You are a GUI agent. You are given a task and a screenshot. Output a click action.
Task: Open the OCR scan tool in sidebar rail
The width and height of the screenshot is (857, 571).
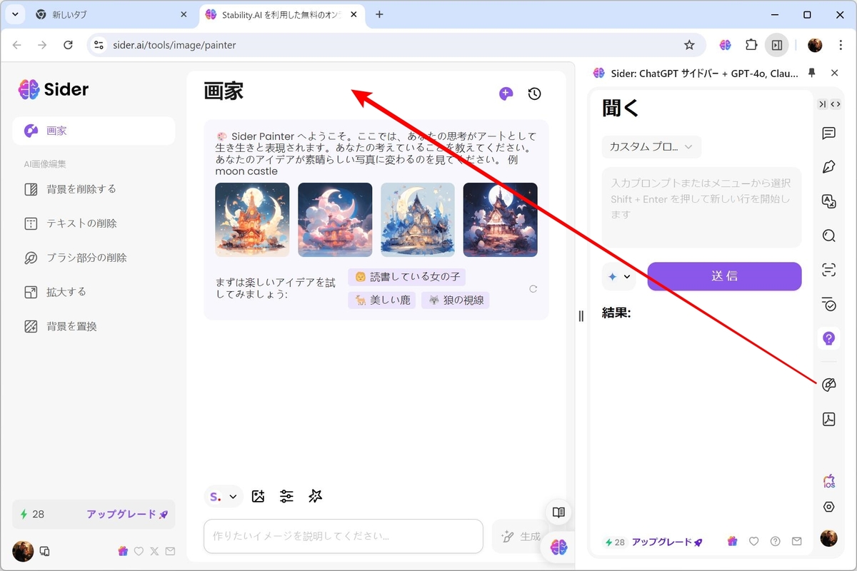[828, 270]
